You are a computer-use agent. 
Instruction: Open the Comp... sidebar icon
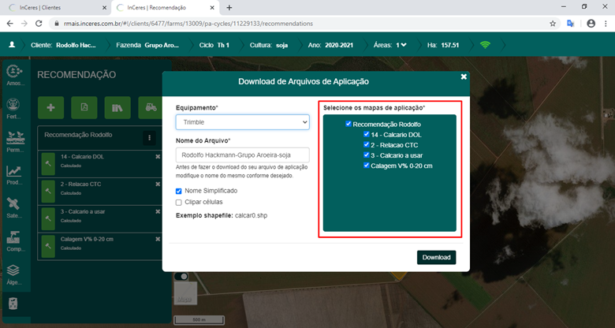click(15, 241)
